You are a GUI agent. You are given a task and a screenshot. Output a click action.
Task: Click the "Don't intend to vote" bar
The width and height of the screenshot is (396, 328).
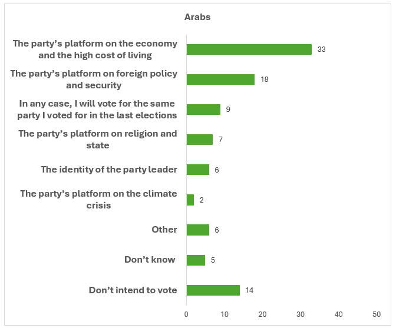tap(213, 290)
